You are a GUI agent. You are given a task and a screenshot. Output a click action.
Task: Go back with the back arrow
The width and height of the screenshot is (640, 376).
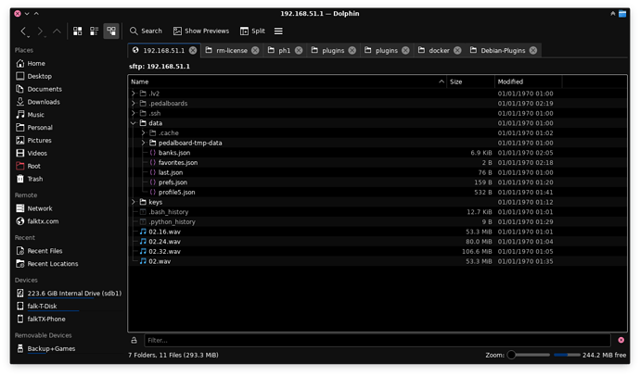click(x=24, y=31)
